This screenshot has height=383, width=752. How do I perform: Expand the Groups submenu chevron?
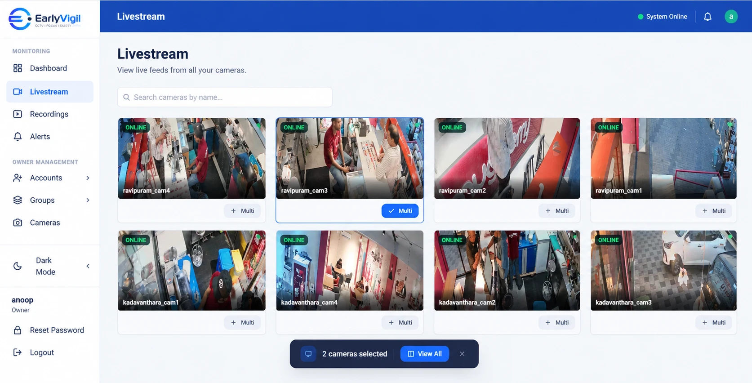[x=88, y=200]
